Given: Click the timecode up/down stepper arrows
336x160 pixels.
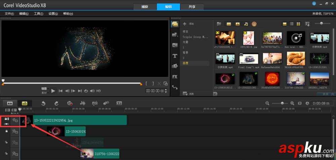Looking at the screenshot, I should (165, 91).
